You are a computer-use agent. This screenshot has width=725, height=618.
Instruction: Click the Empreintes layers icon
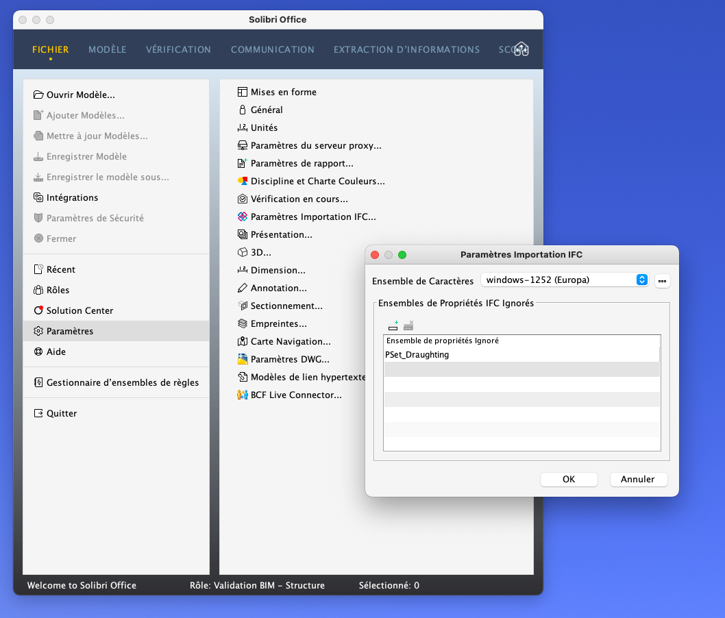[243, 323]
